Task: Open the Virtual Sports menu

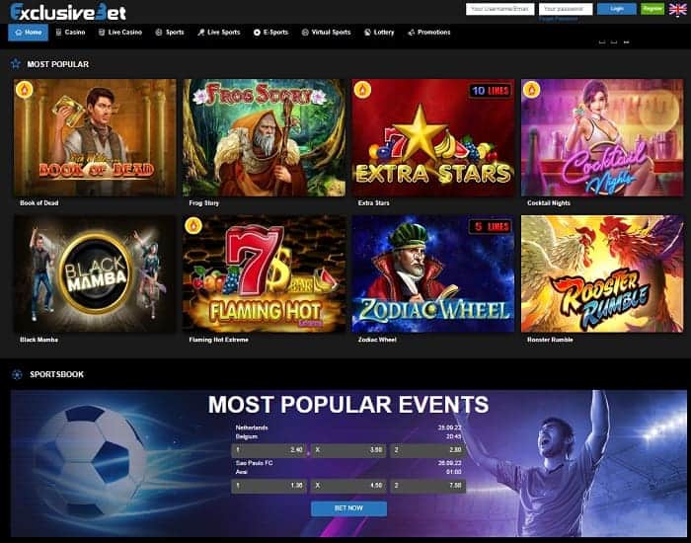Action: tap(326, 33)
